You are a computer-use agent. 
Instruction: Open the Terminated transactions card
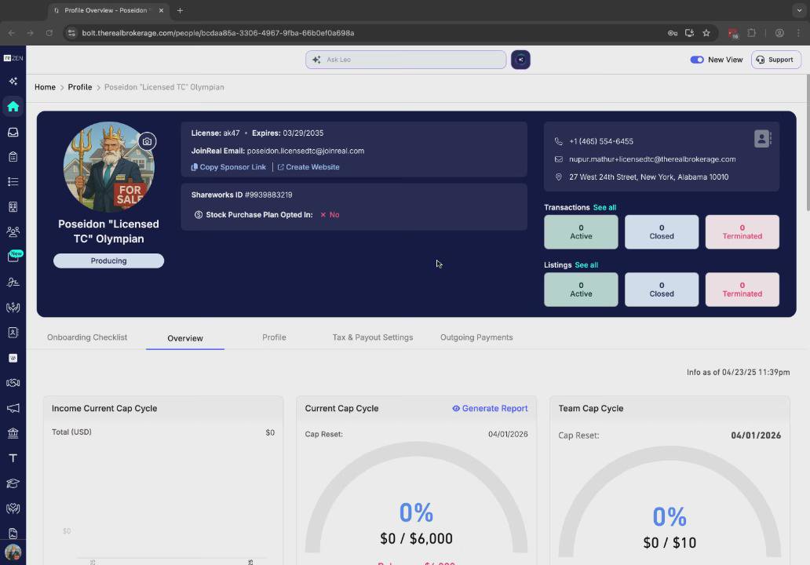(x=742, y=232)
